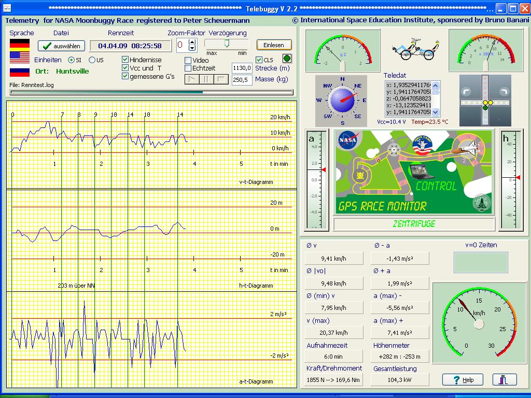
Task: Toggle gemessene G's checkbox
Action: (125, 76)
